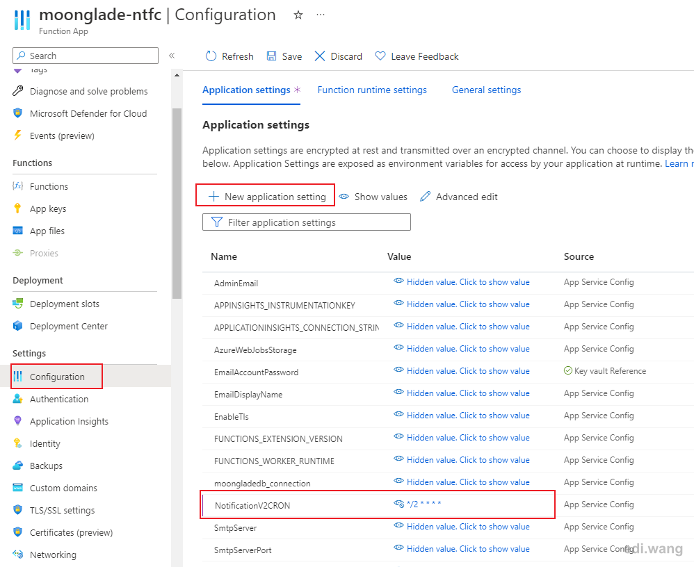This screenshot has width=694, height=567.
Task: Click the Leave Feedback heart icon
Action: coord(380,56)
